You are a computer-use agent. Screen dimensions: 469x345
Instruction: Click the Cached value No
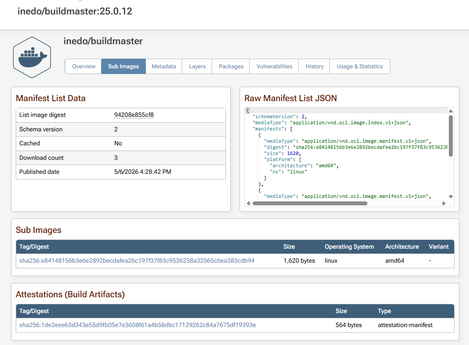pos(118,144)
